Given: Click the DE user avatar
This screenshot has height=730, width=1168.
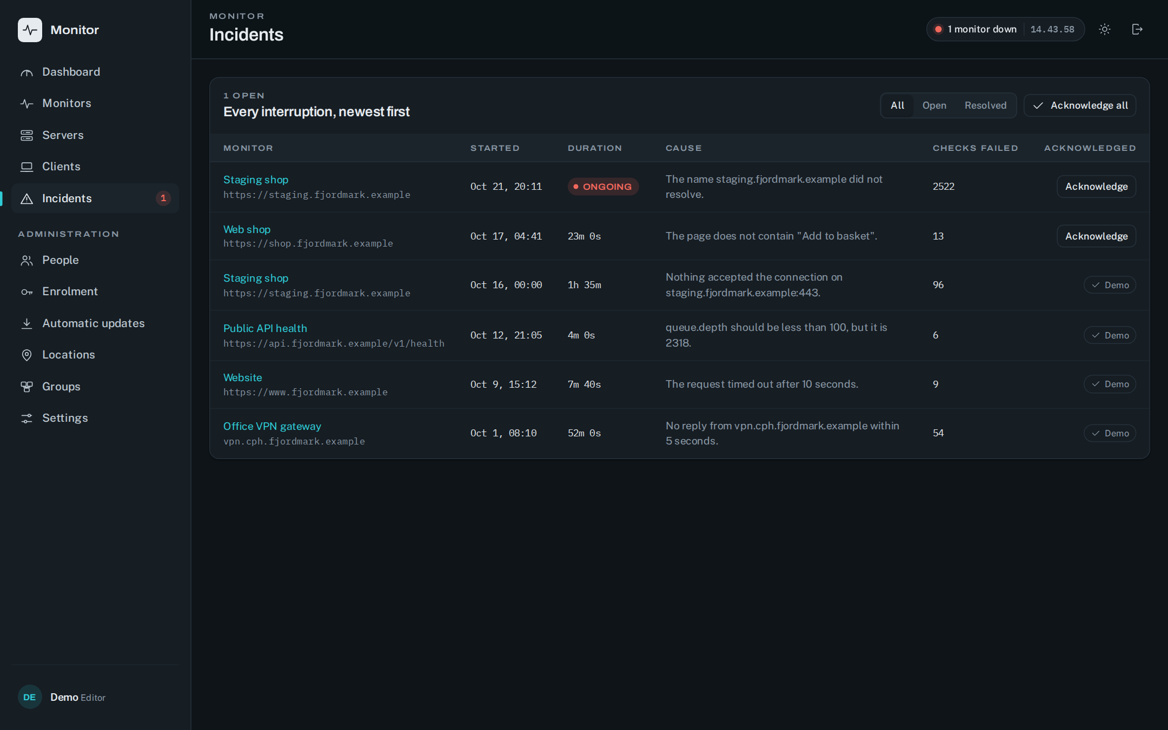Looking at the screenshot, I should point(30,697).
